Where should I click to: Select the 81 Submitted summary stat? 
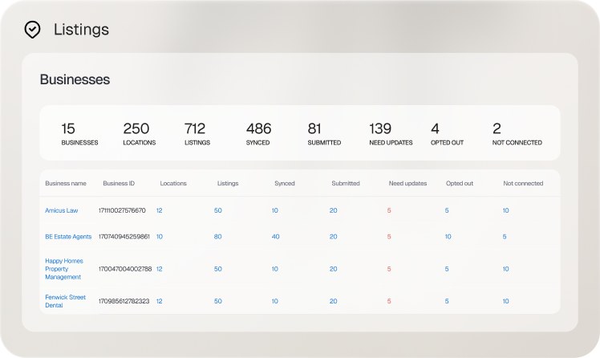pos(324,133)
